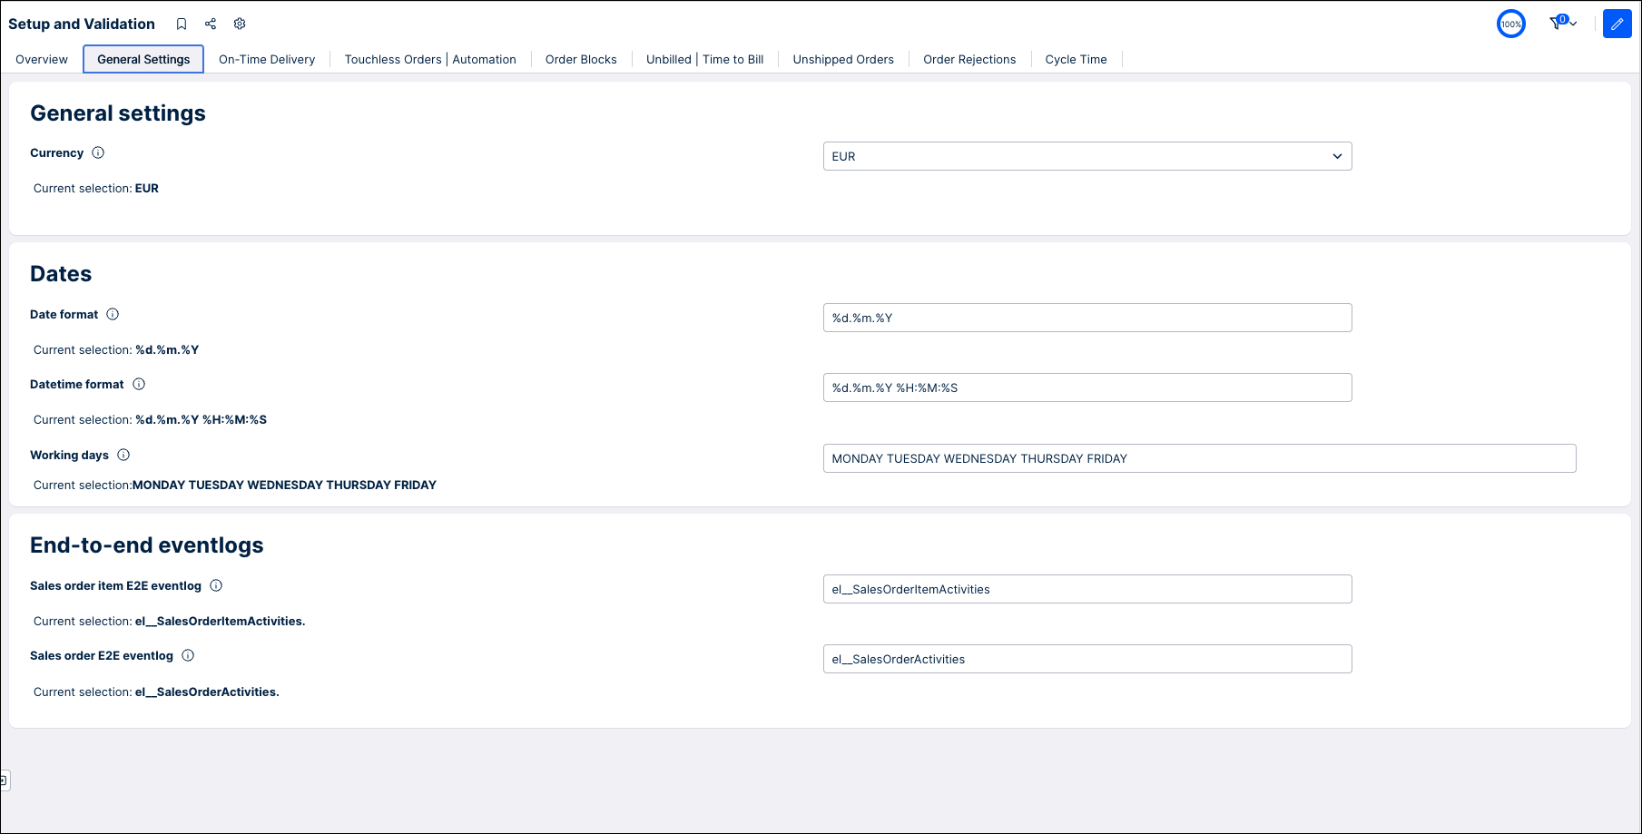Click the Working days input field
1642x834 pixels.
tap(1199, 458)
